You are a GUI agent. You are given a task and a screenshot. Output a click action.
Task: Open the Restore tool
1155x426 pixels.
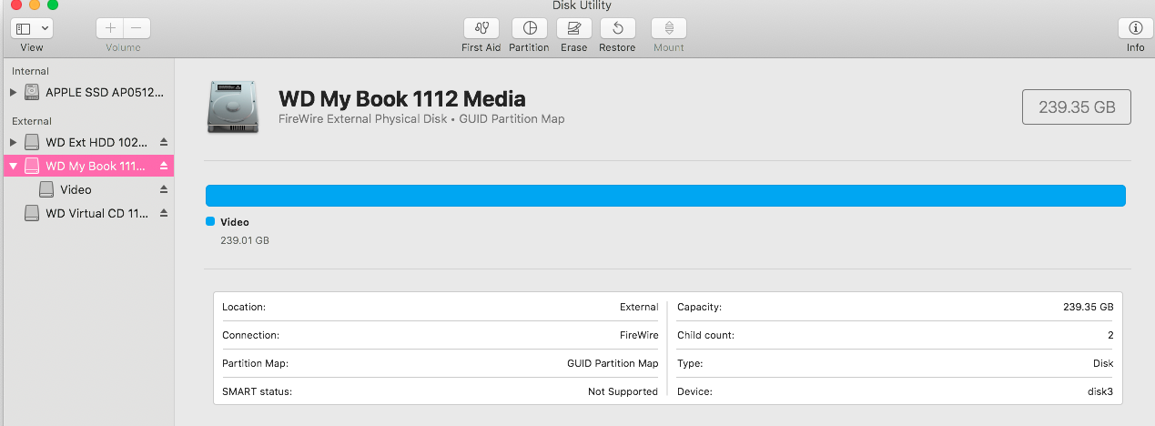[617, 28]
